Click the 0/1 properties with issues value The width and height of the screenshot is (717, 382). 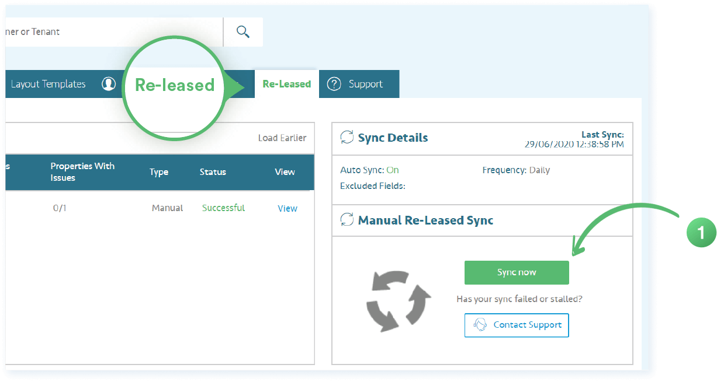tap(60, 208)
